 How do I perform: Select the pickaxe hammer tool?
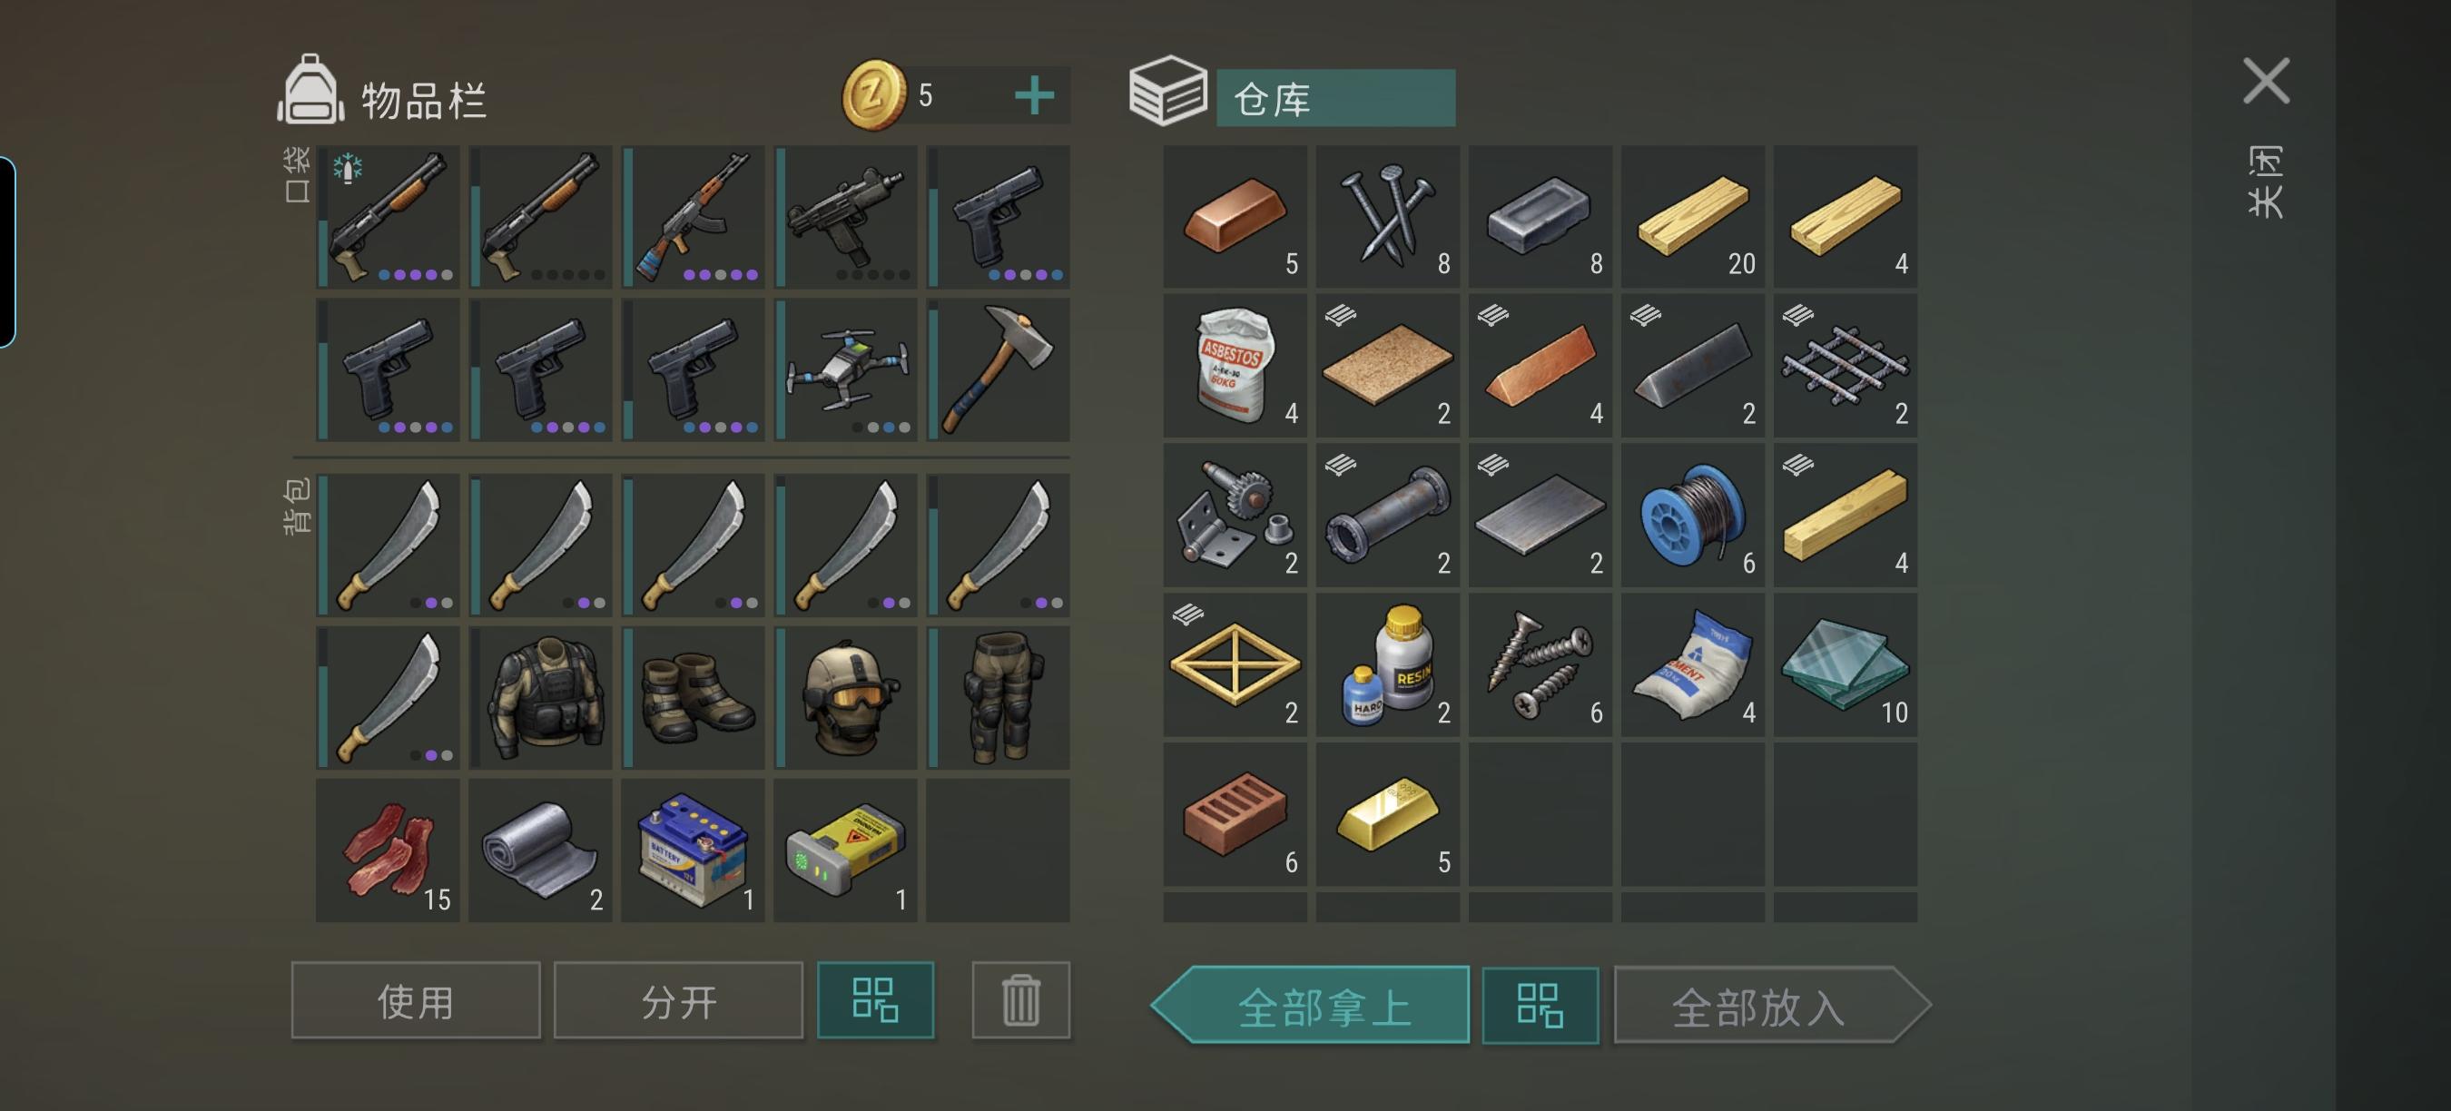pyautogui.click(x=998, y=369)
